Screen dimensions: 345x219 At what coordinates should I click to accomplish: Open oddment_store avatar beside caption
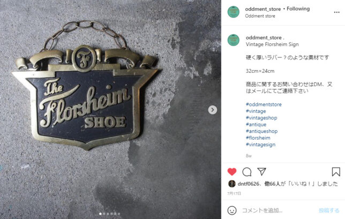234,40
